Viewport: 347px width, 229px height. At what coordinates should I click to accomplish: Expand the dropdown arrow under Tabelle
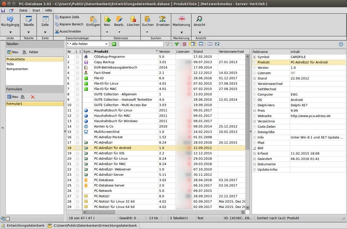(x=29, y=32)
